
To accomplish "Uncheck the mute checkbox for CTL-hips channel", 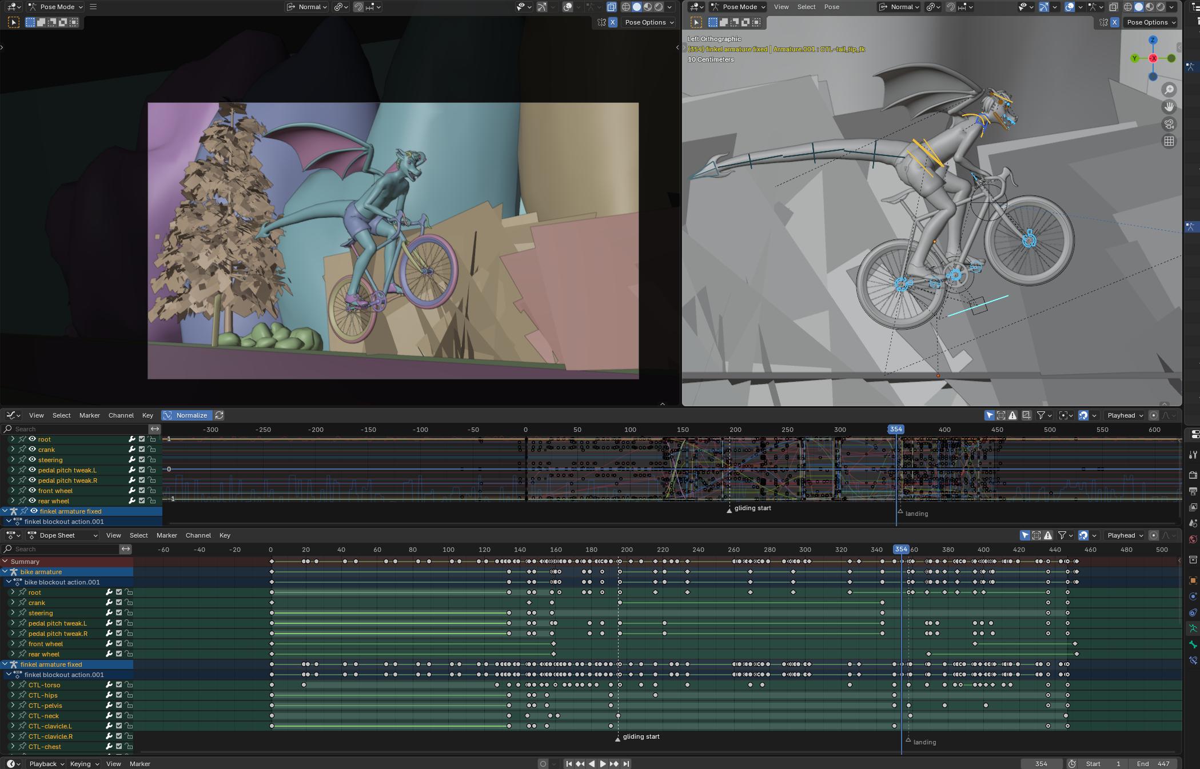I will pos(119,695).
